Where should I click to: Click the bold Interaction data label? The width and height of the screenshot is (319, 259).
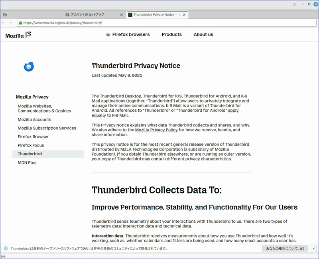tap(107, 236)
